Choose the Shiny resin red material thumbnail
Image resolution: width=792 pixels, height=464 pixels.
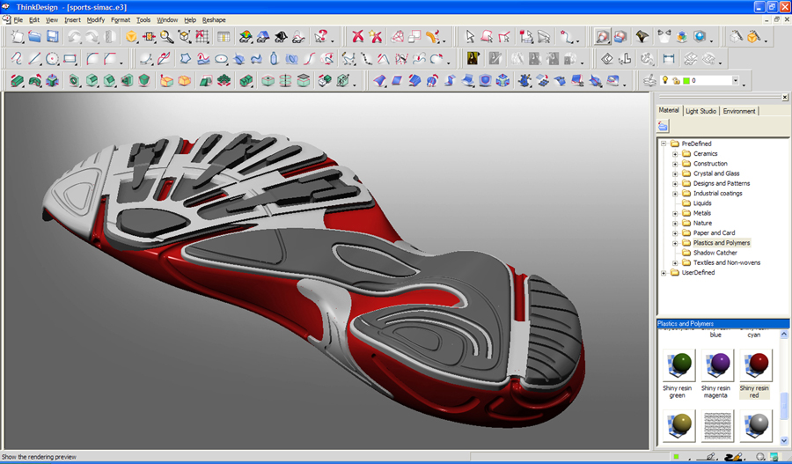[x=756, y=365]
